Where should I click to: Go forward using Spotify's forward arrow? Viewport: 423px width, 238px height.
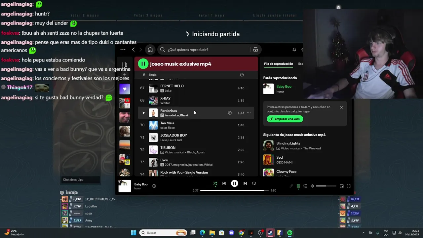tap(140, 50)
